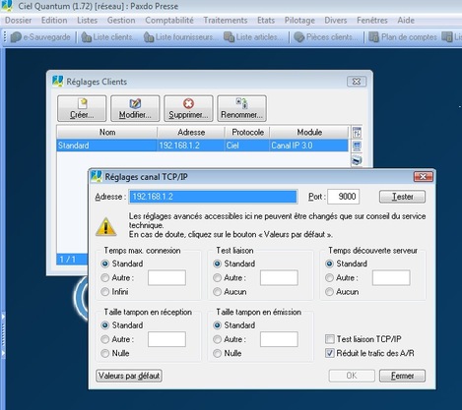Click the column settings icon beside Module header
Screen dimensions: 462x410
coord(357,133)
